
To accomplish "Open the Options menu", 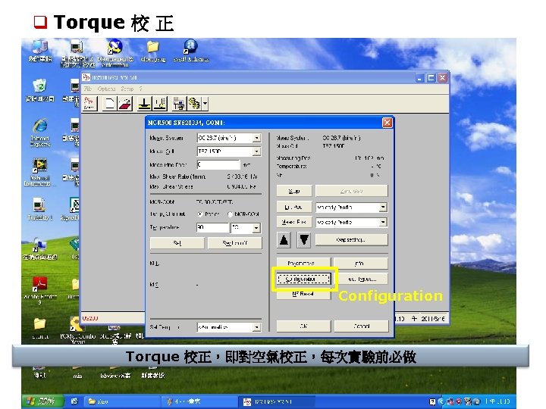I will [x=106, y=89].
